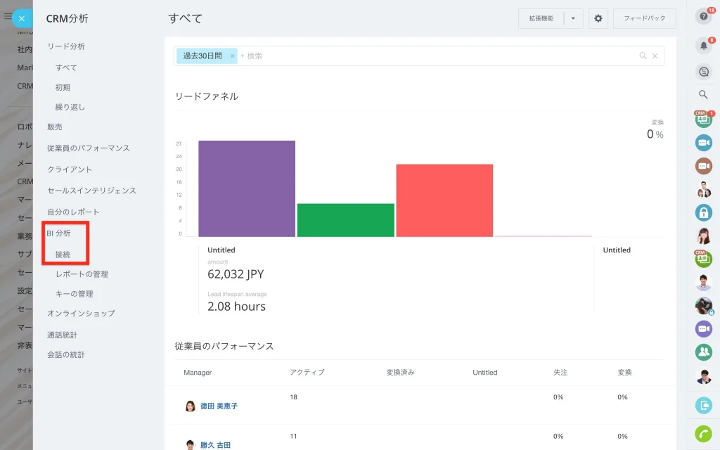The height and width of the screenshot is (450, 720).
Task: Expand the 拡張機能 dropdown arrow
Action: [573, 18]
